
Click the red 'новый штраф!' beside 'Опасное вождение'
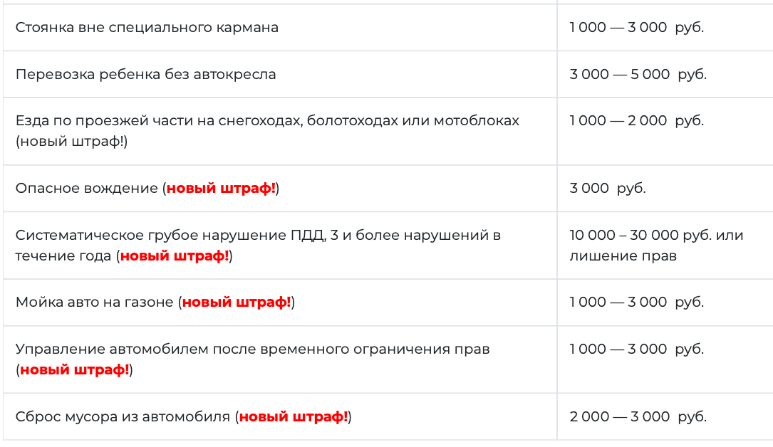(221, 188)
